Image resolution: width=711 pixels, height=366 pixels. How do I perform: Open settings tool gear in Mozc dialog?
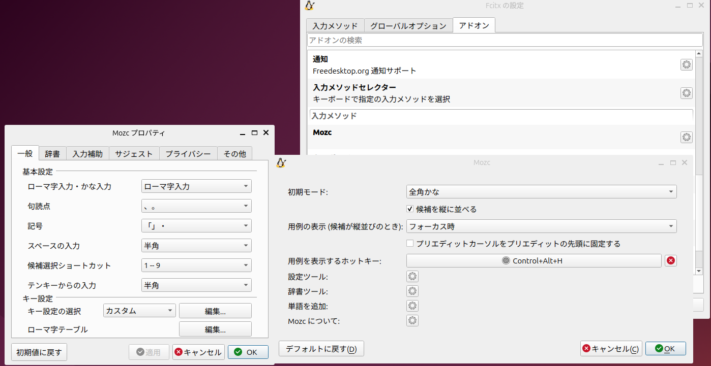click(412, 277)
